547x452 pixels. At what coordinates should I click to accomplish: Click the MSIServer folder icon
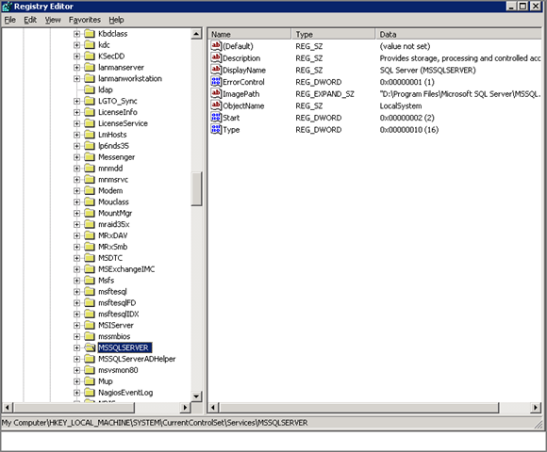point(90,325)
